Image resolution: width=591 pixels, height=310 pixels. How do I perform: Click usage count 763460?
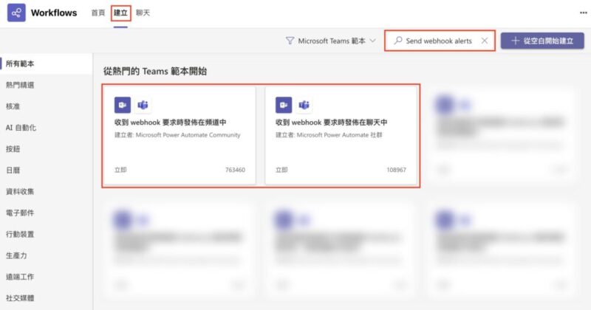[x=235, y=170]
